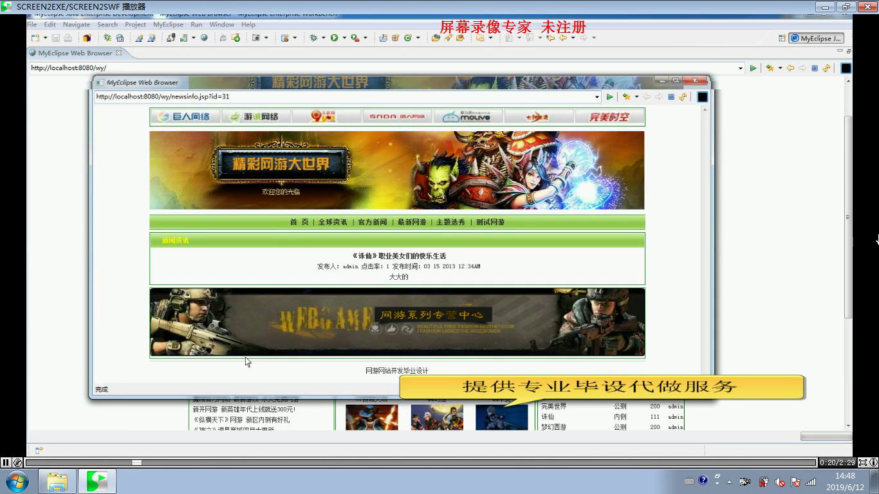Close the MyEclipse Web Browser tab
The height and width of the screenshot is (494, 879).
[x=118, y=53]
